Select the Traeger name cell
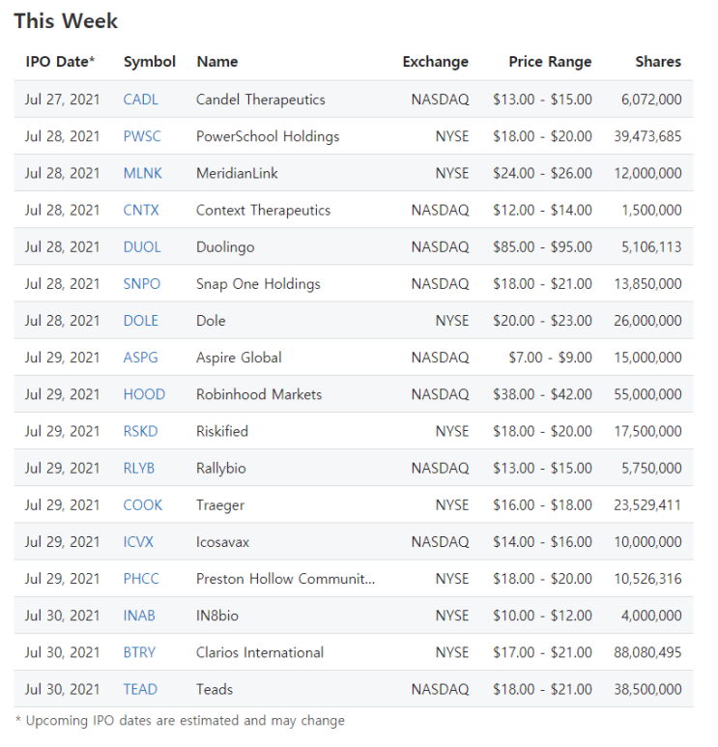 click(220, 505)
